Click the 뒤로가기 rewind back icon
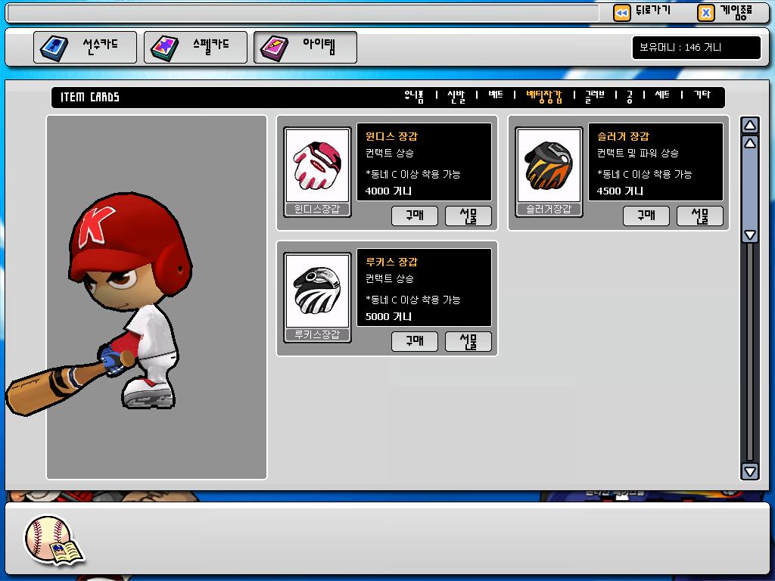 621,13
